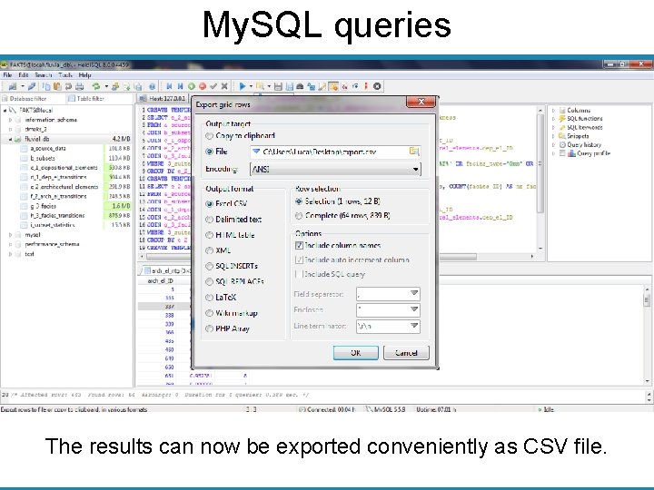Click the red exclamation toolbar icon
This screenshot has width=654, height=490.
[366, 86]
